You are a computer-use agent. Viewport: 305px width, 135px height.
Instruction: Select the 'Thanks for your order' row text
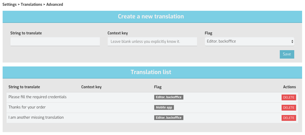pyautogui.click(x=27, y=107)
